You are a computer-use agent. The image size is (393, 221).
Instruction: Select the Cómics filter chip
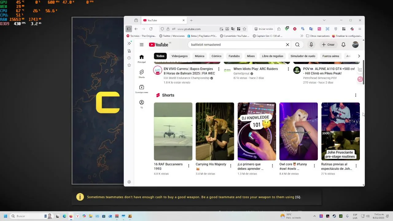[216, 56]
